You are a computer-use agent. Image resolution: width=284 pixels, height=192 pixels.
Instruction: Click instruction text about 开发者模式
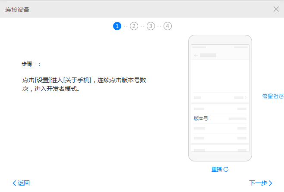click(84, 84)
